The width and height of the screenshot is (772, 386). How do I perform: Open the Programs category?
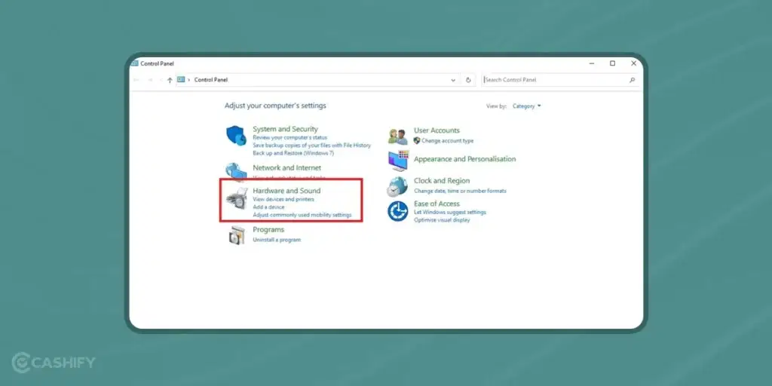pyautogui.click(x=268, y=229)
